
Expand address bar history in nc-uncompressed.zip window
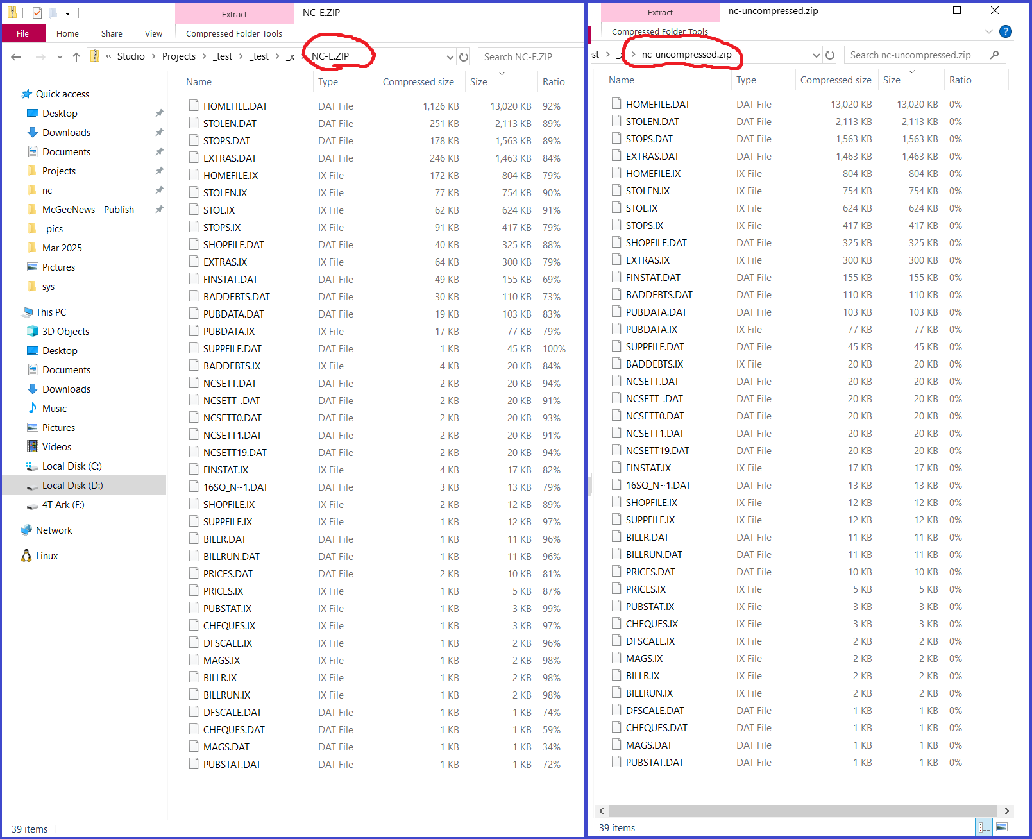point(816,55)
